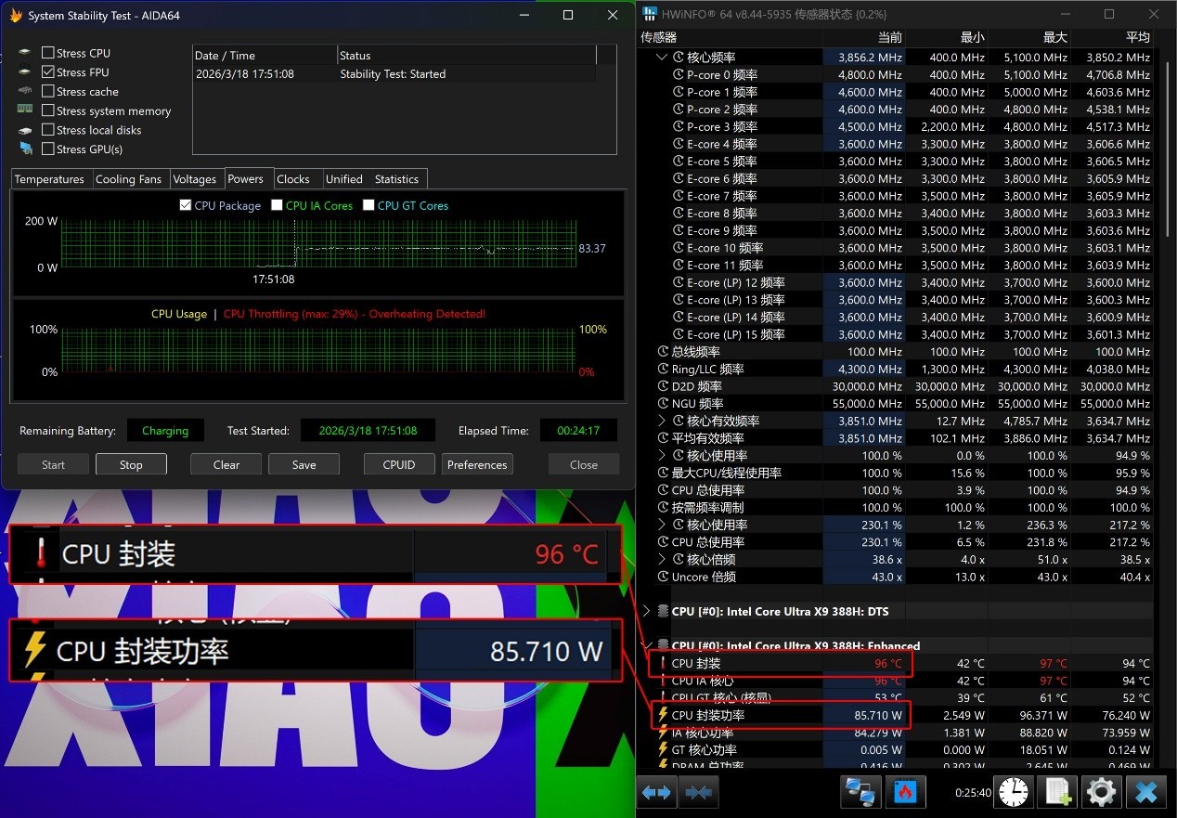Image resolution: width=1177 pixels, height=818 pixels.
Task: Click the log file document icon
Action: point(1058,792)
